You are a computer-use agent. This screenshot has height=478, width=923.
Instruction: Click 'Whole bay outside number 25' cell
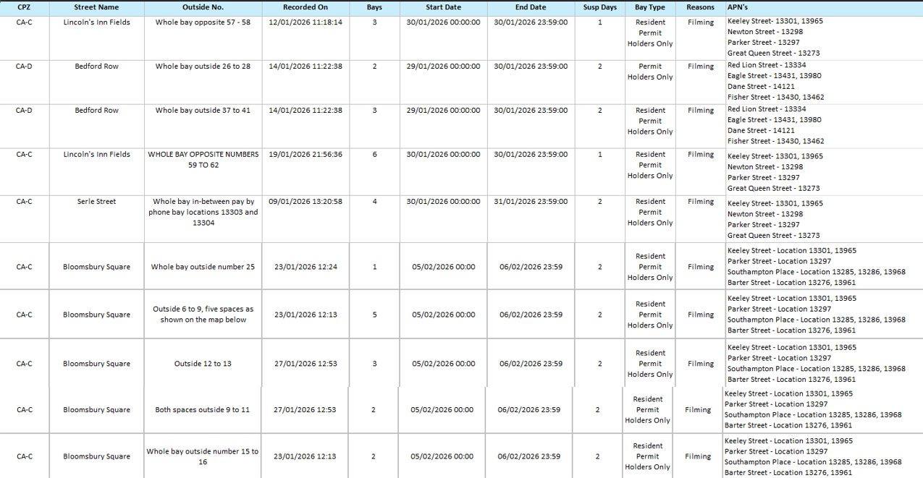click(203, 267)
